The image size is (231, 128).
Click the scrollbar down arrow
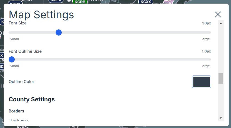[x=221, y=118]
